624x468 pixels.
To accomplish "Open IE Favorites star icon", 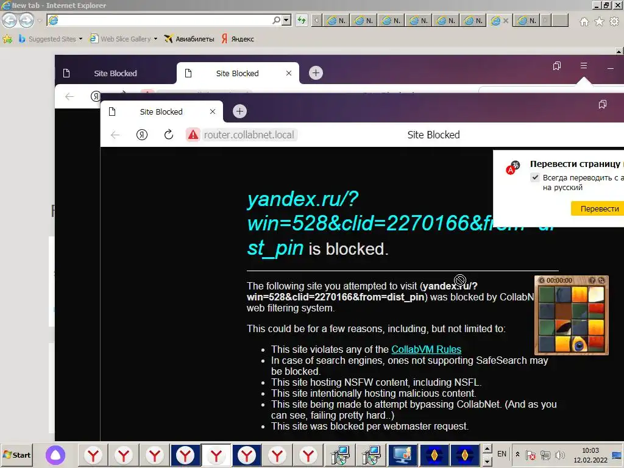I will point(599,21).
